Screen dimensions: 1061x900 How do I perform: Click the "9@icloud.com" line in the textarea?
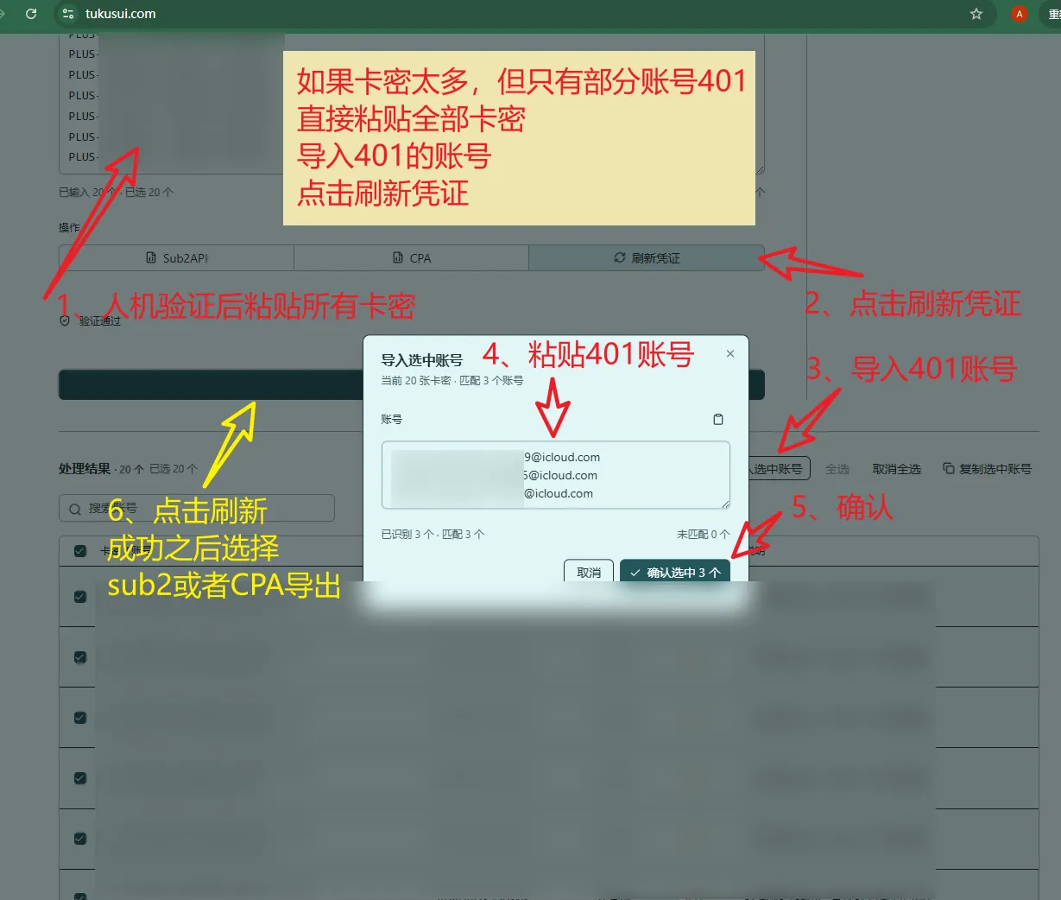[x=562, y=457]
